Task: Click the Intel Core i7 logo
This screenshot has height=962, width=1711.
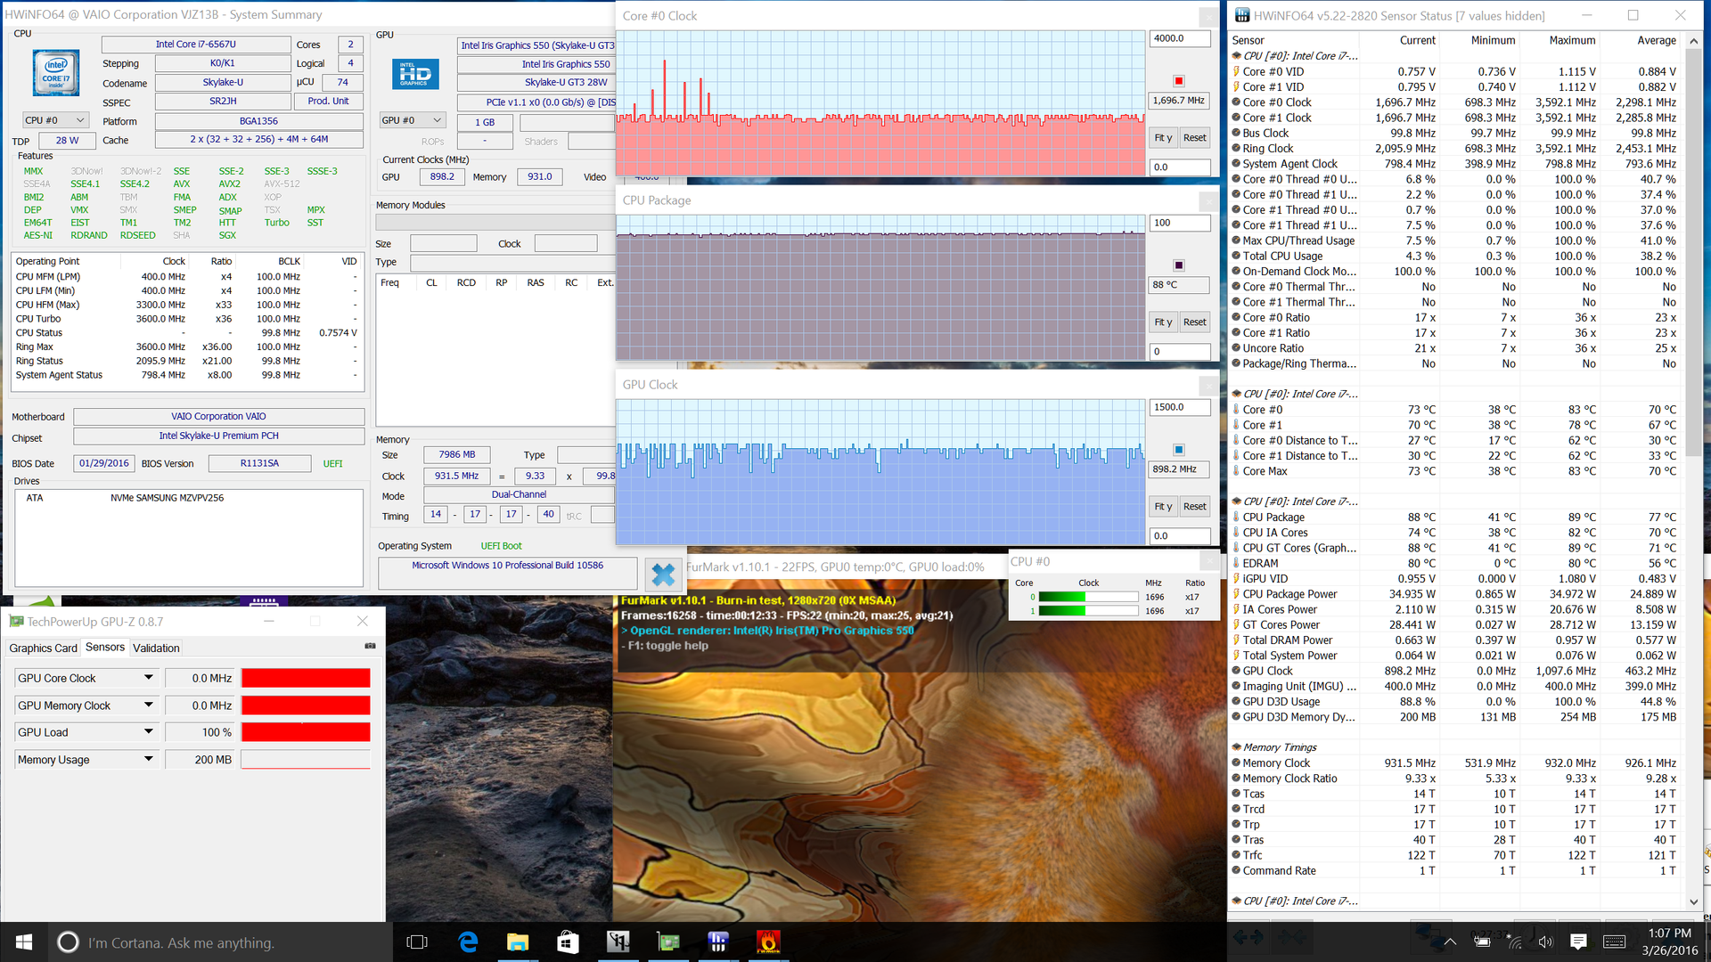Action: coord(55,72)
